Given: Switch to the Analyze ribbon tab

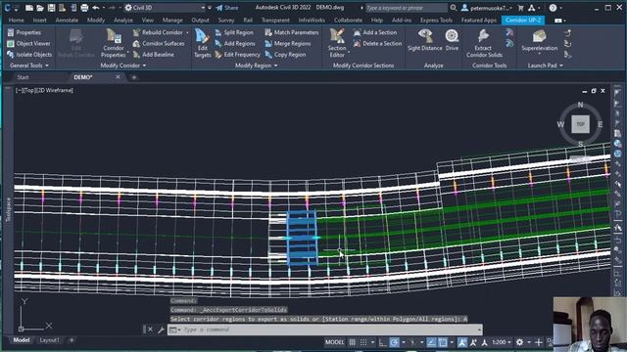Looking at the screenshot, I should pyautogui.click(x=123, y=20).
